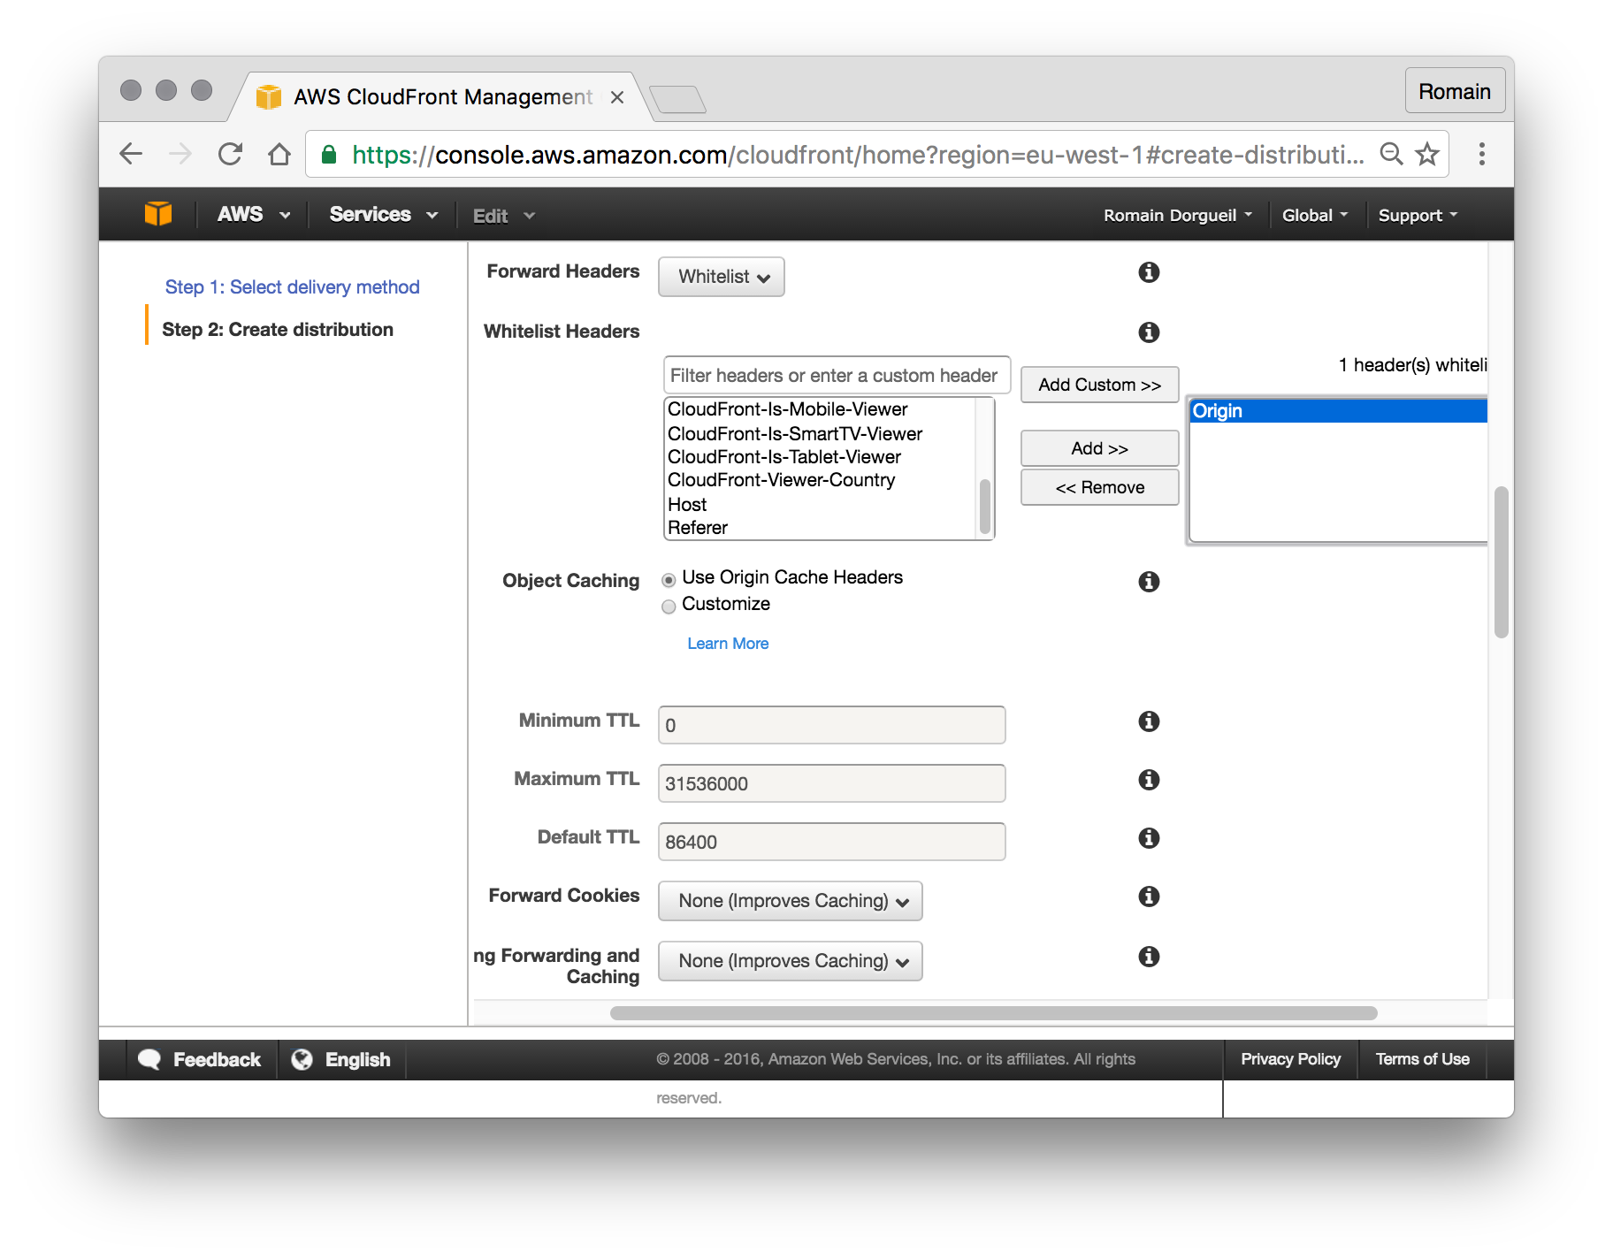
Task: Click the info icon beside Object Caching
Action: [1148, 582]
